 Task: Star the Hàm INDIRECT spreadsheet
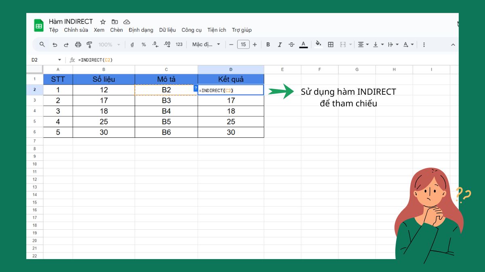click(x=103, y=21)
